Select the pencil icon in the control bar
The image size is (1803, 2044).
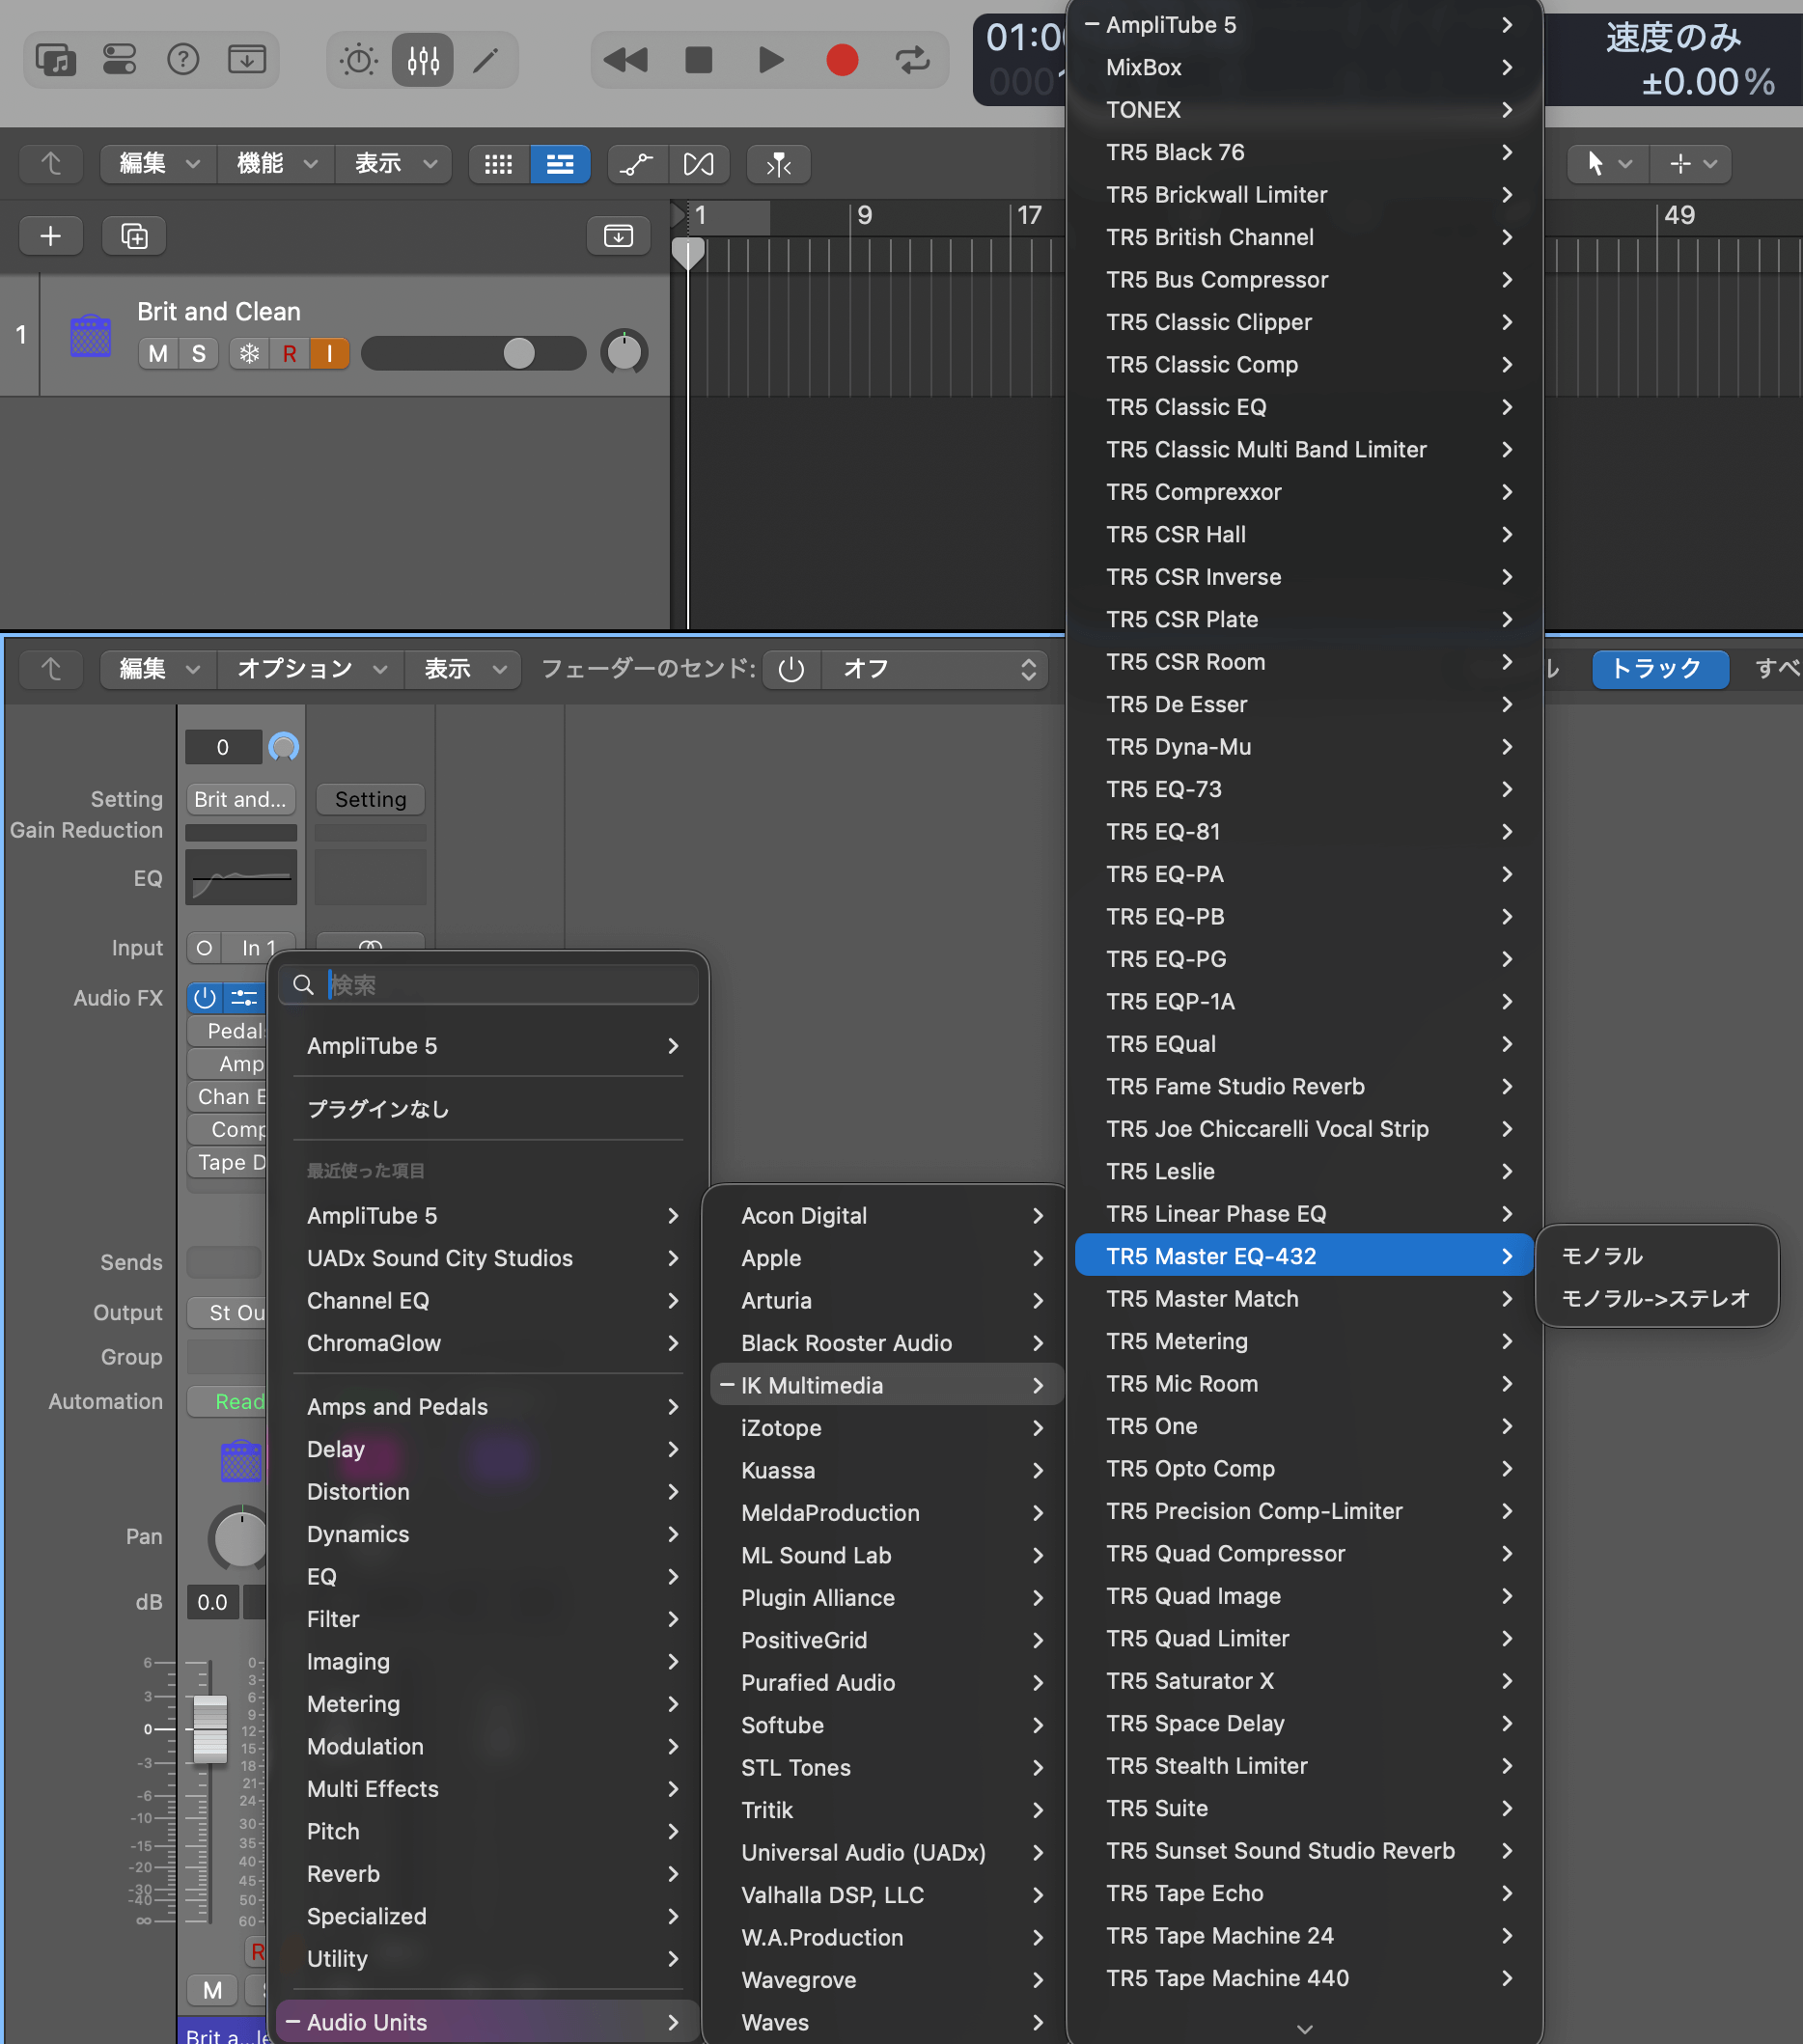pos(487,60)
